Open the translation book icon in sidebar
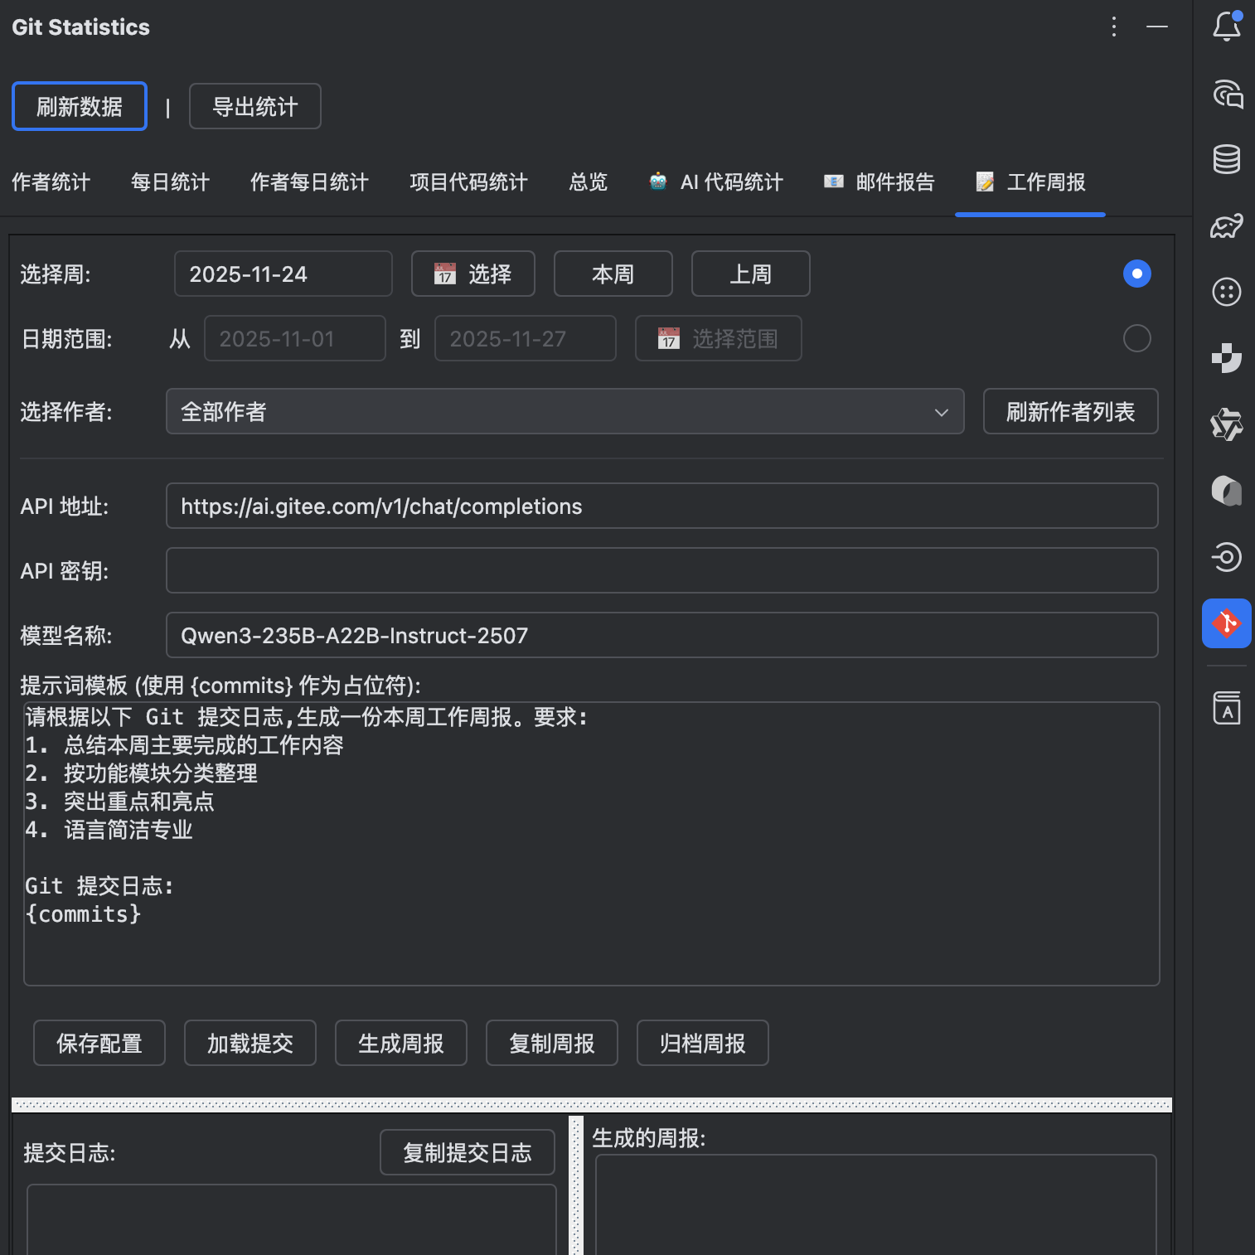Image resolution: width=1255 pixels, height=1255 pixels. tap(1226, 708)
